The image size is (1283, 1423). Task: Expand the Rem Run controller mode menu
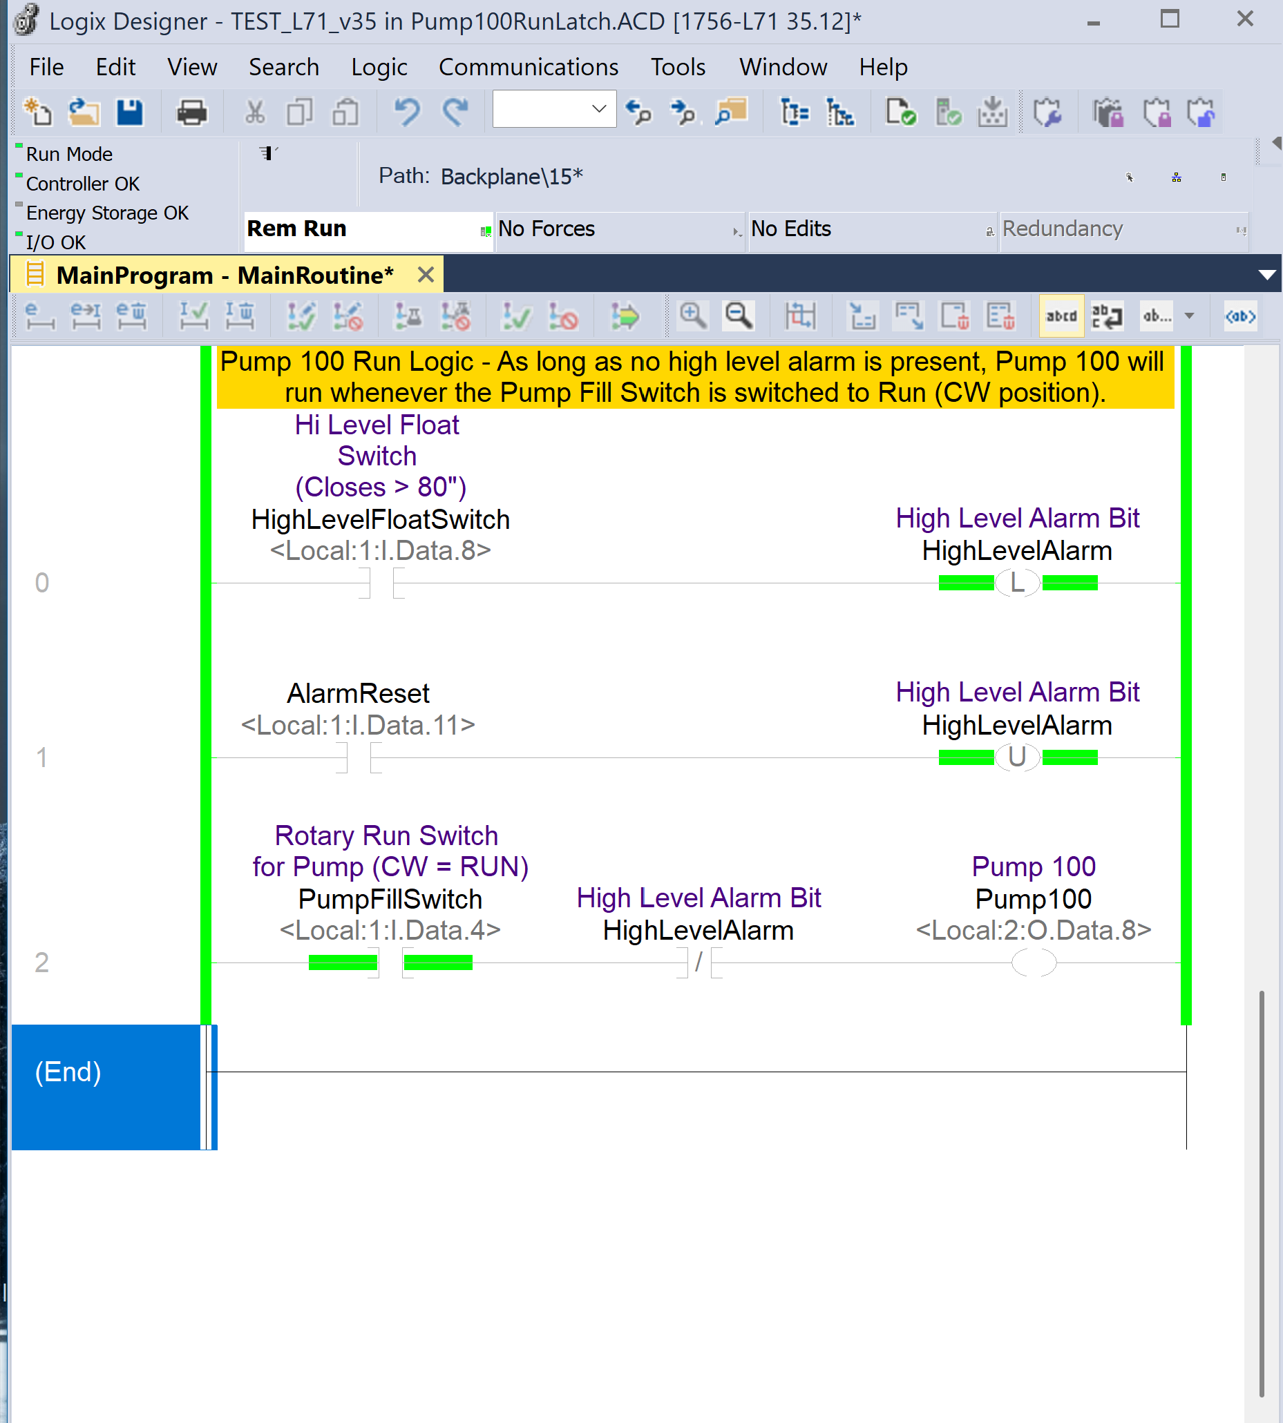[485, 231]
